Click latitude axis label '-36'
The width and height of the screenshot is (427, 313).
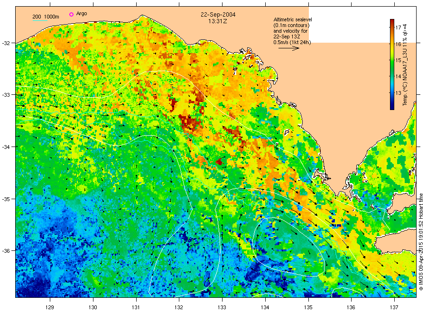coord(5,251)
